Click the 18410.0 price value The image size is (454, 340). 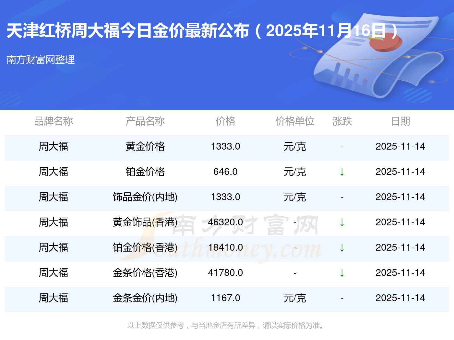225,247
